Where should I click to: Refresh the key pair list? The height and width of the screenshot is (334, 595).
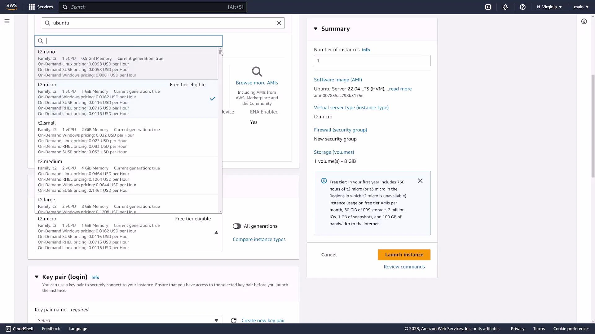pyautogui.click(x=234, y=320)
